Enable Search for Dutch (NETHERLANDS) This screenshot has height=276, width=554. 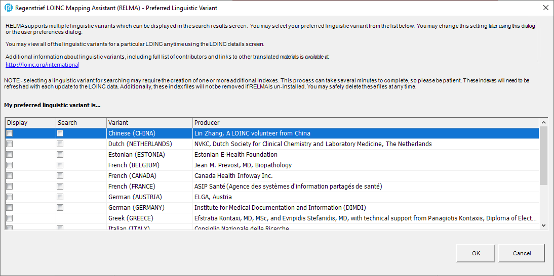click(60, 144)
